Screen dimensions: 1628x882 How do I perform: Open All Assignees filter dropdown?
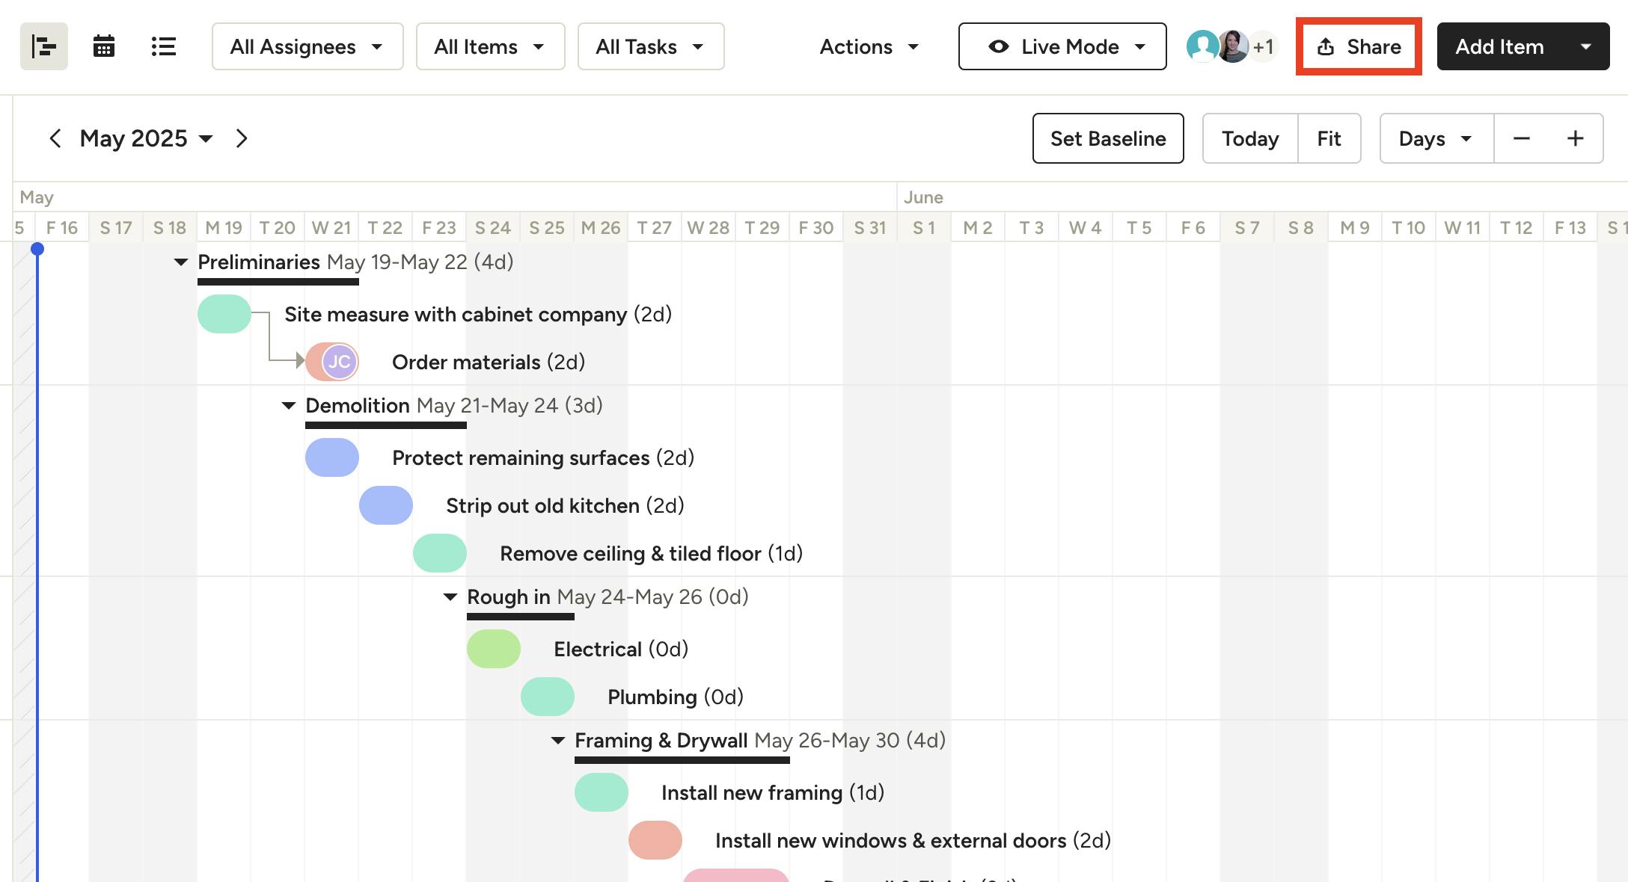[307, 46]
